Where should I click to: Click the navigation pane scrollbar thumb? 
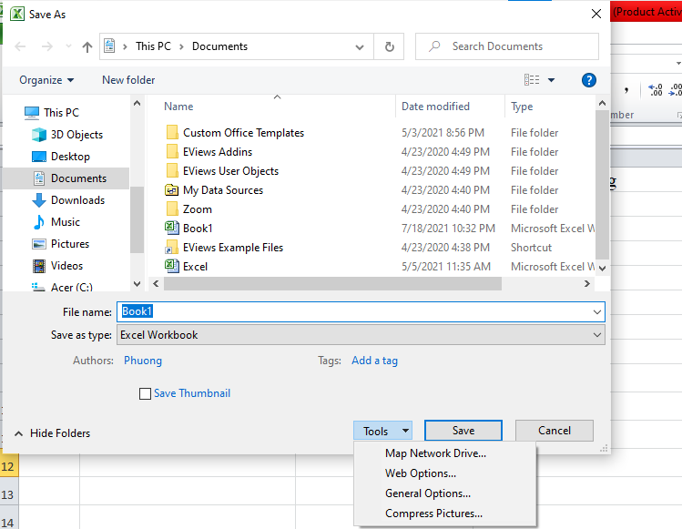[137, 219]
